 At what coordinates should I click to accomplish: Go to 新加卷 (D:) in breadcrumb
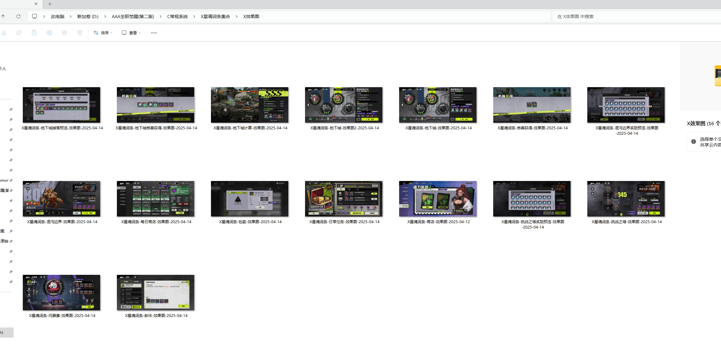point(88,16)
